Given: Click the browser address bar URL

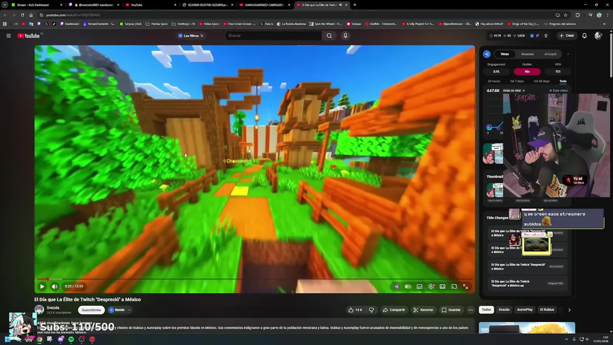Looking at the screenshot, I should tap(73, 15).
